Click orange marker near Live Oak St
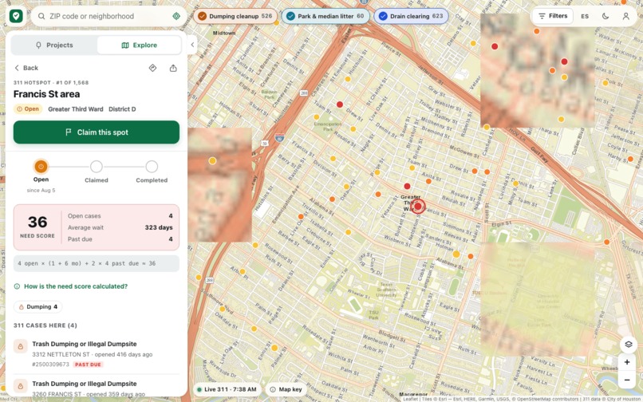 [x=301, y=216]
